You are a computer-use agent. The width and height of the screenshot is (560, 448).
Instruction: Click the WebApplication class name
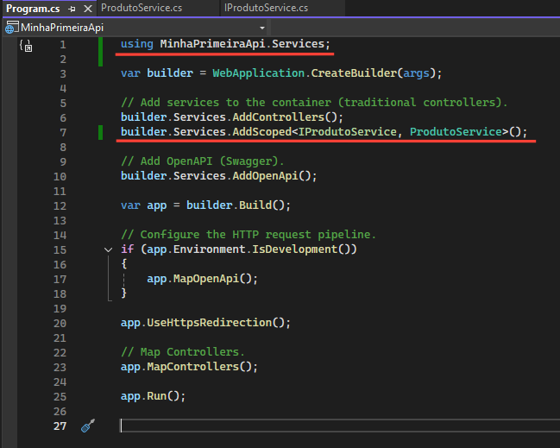258,73
